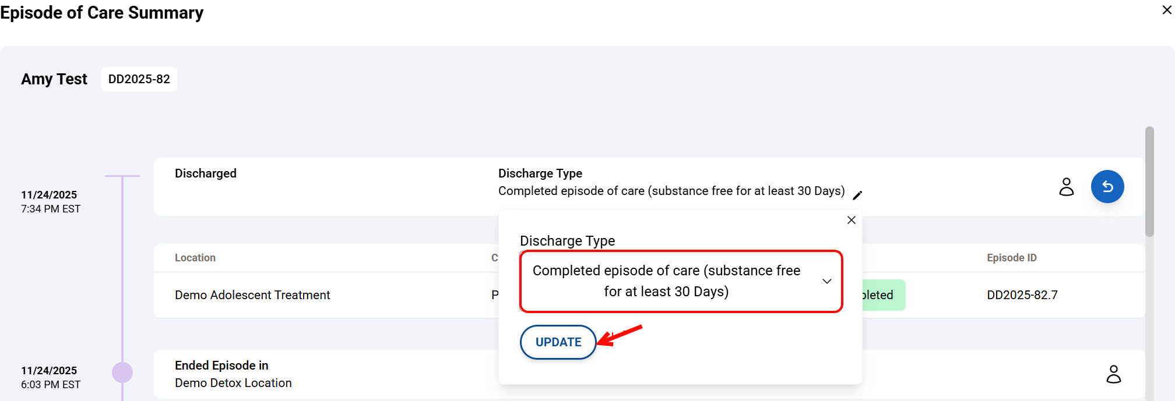
Task: Close the Episode of Care Summary dialog
Action: [x=1167, y=10]
